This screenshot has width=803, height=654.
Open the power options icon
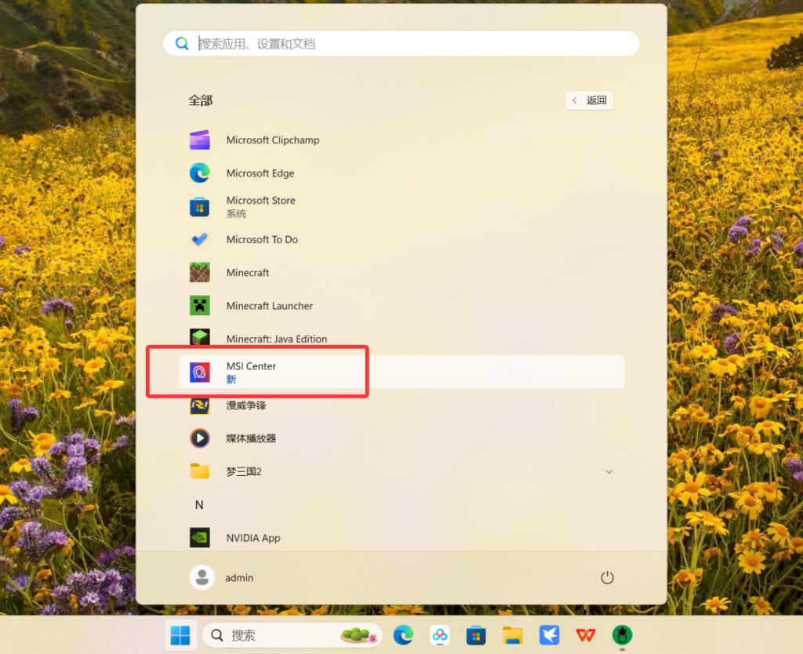[608, 578]
